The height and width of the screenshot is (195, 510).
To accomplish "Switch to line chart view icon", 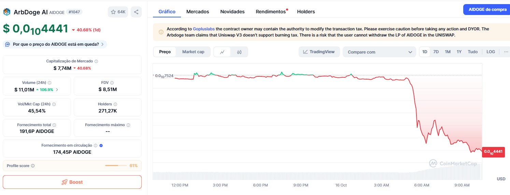I will pyautogui.click(x=222, y=52).
